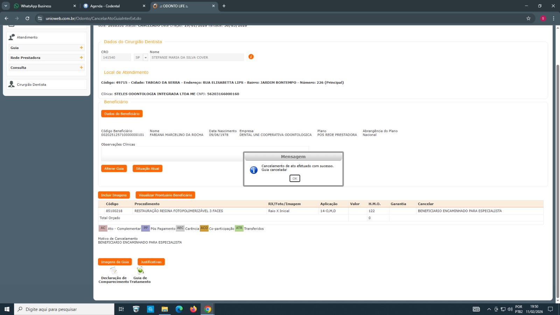Launch Firefox from the taskbar
560x315 pixels.
click(193, 309)
